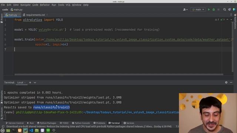Open editor tabs three-dot options menu
This screenshot has width=237, height=133.
pos(231,15)
